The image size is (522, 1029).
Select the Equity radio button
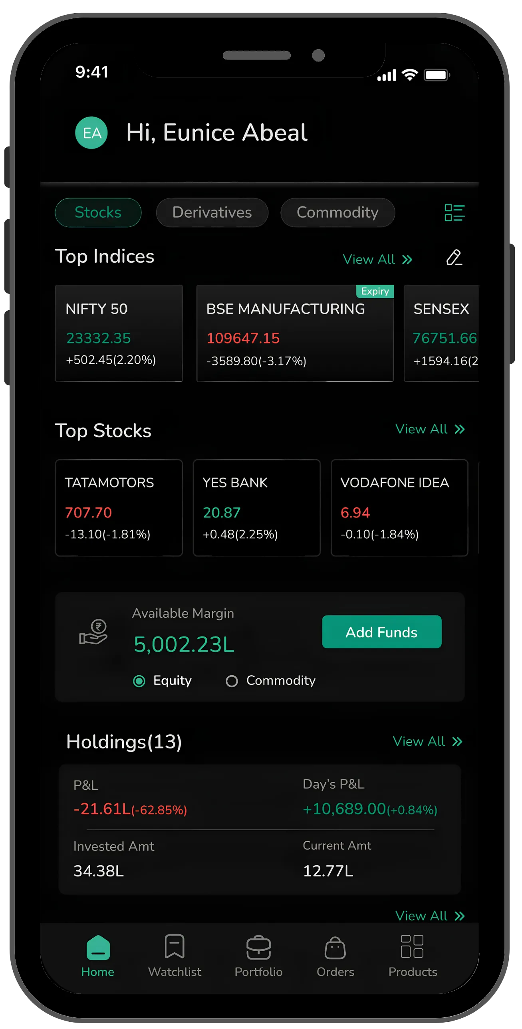pos(139,681)
